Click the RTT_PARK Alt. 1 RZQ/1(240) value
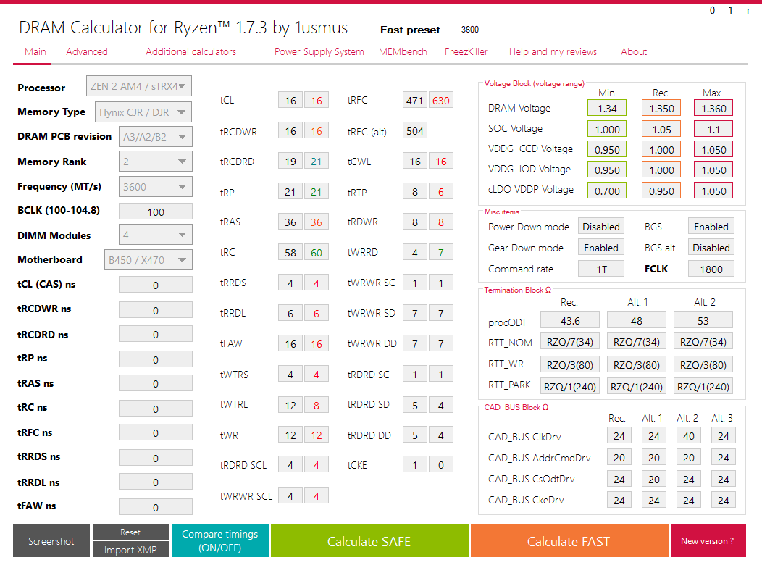 (x=637, y=386)
